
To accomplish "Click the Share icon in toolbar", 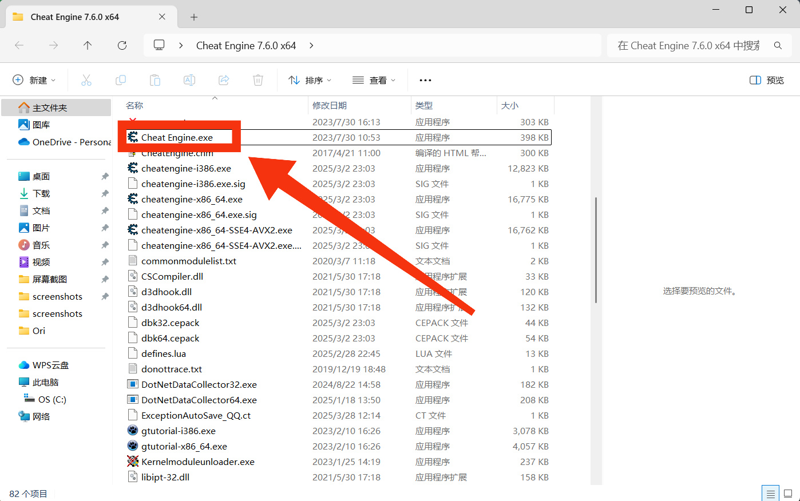I will 224,80.
